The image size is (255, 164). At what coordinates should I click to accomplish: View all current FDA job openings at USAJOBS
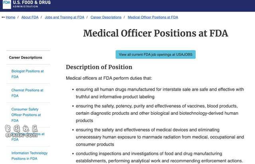coord(156,54)
